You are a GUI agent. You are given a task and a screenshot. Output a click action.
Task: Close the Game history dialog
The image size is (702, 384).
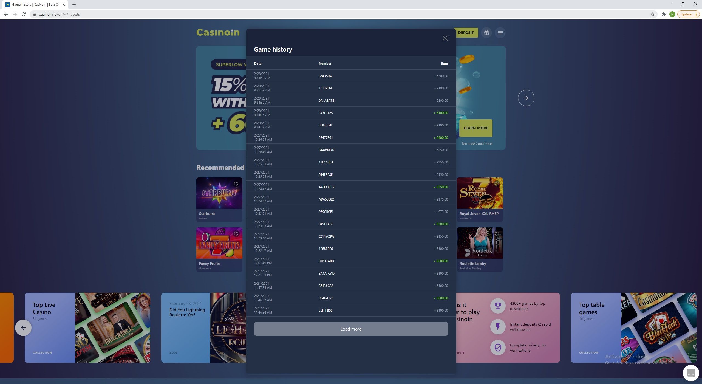(x=445, y=38)
